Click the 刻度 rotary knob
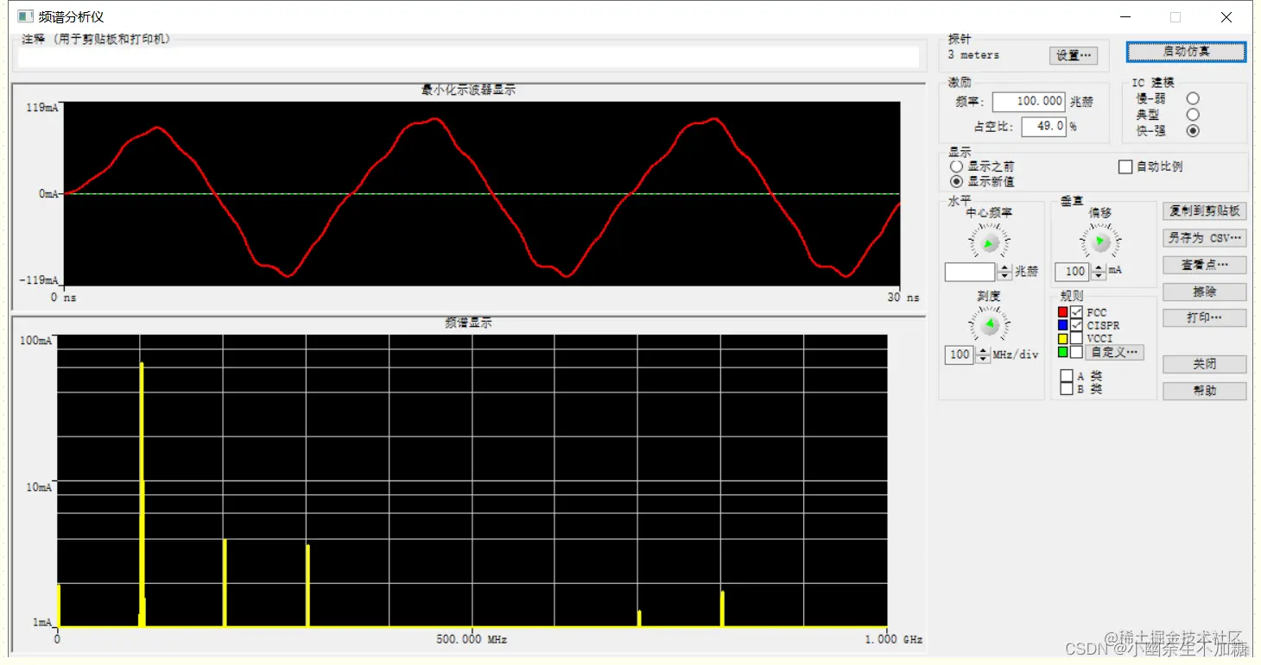1261x665 pixels. [x=990, y=324]
